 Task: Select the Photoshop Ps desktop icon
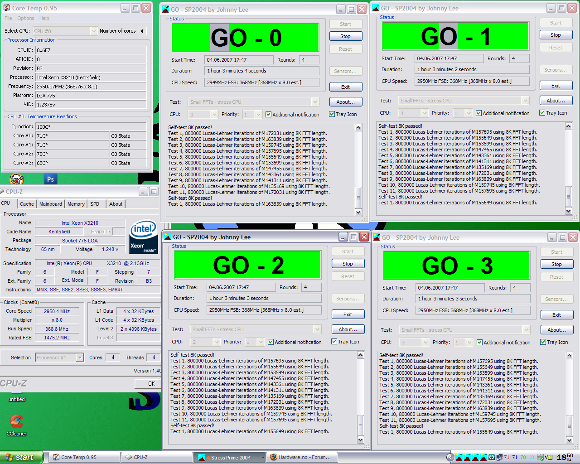(x=50, y=179)
